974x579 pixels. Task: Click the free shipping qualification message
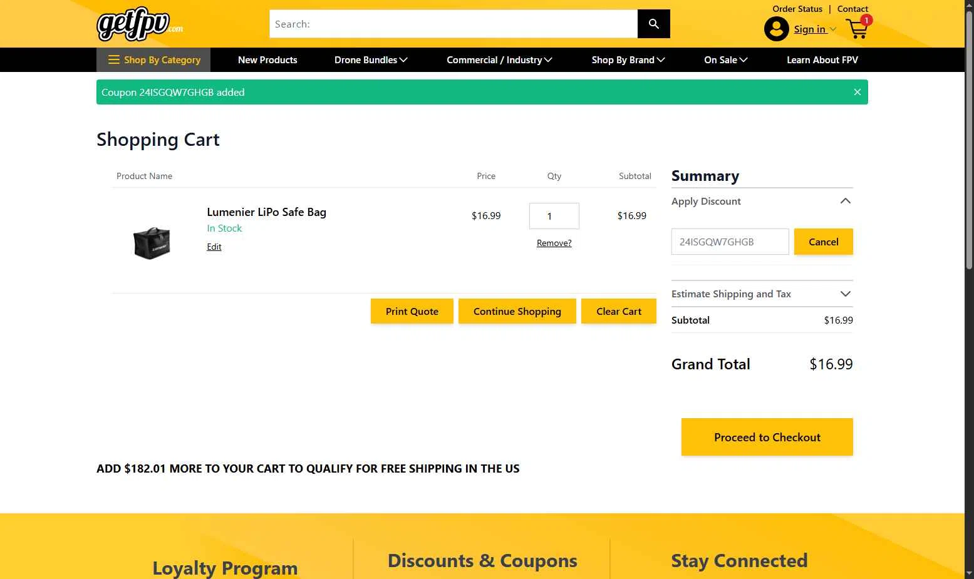click(308, 469)
